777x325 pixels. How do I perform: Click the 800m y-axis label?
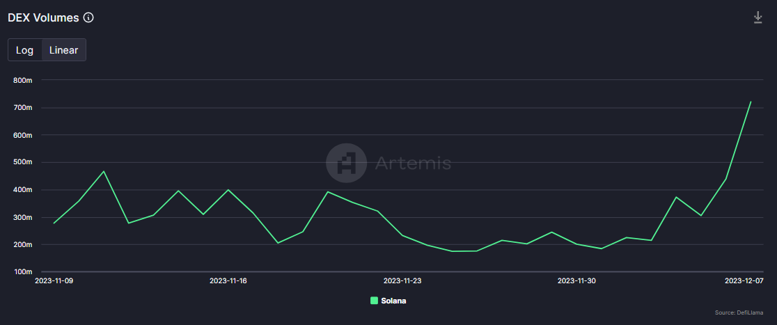[x=23, y=80]
